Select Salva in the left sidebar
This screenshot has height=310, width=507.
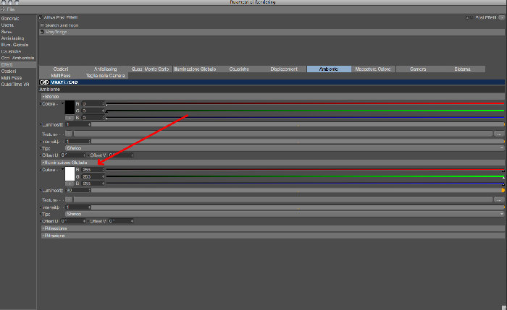(x=7, y=32)
